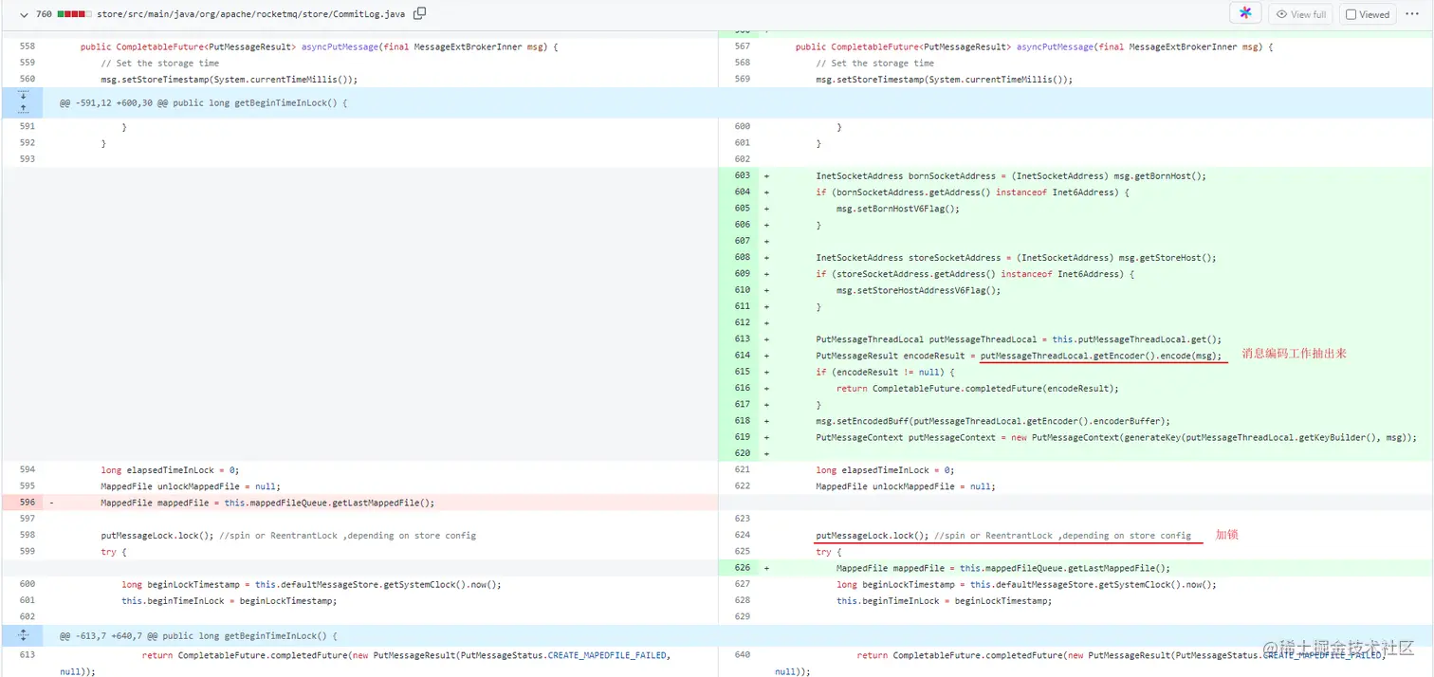The width and height of the screenshot is (1434, 677).
Task: Click the 760 changes count
Action: 44,14
